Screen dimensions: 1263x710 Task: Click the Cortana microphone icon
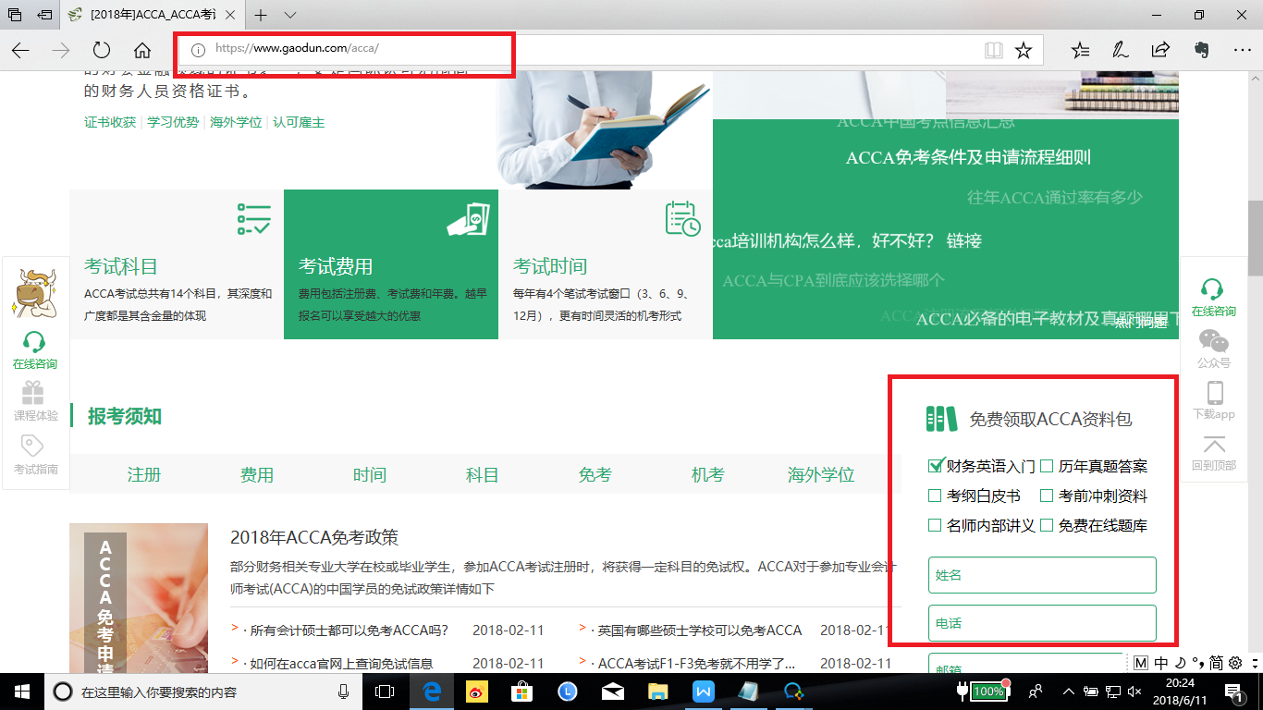point(343,692)
